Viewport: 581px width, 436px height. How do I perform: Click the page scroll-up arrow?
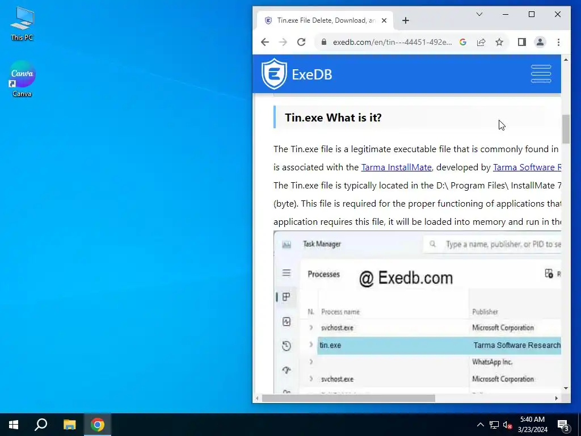coord(566,59)
